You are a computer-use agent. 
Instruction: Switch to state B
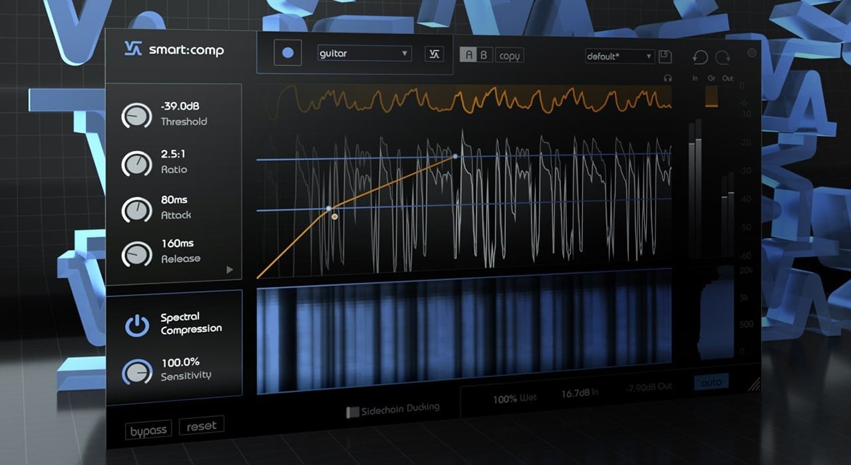coord(484,56)
